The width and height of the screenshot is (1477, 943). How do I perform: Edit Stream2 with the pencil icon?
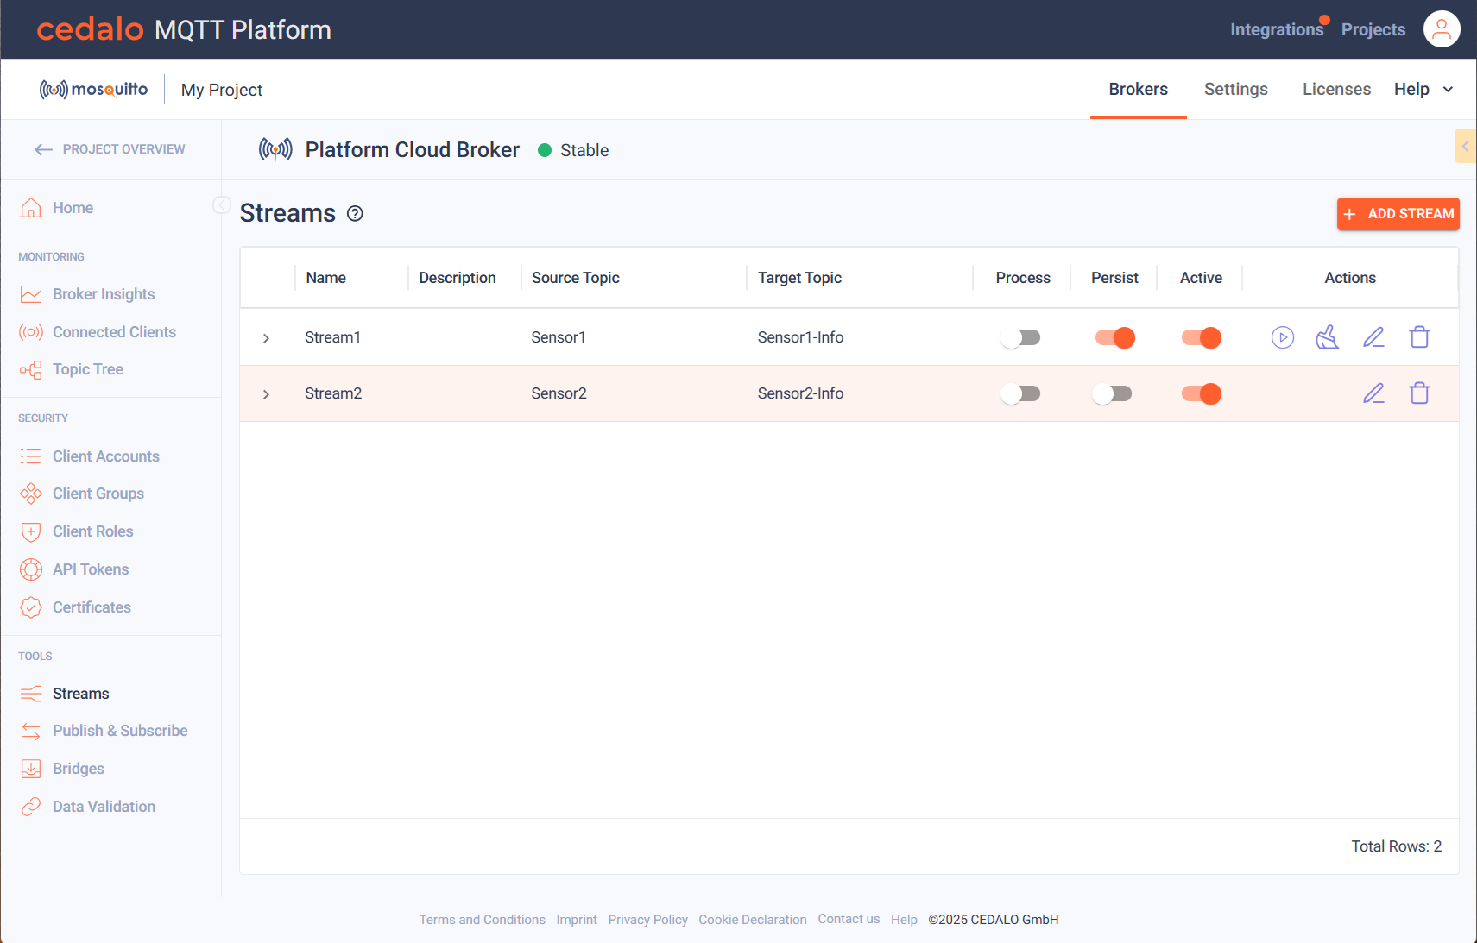click(x=1373, y=393)
